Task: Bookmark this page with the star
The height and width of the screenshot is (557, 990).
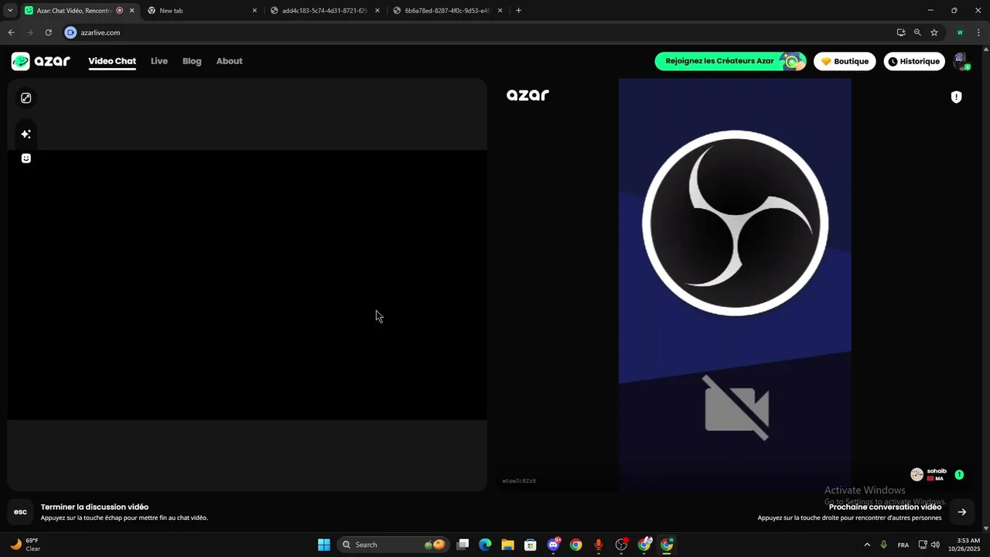Action: coord(934,32)
